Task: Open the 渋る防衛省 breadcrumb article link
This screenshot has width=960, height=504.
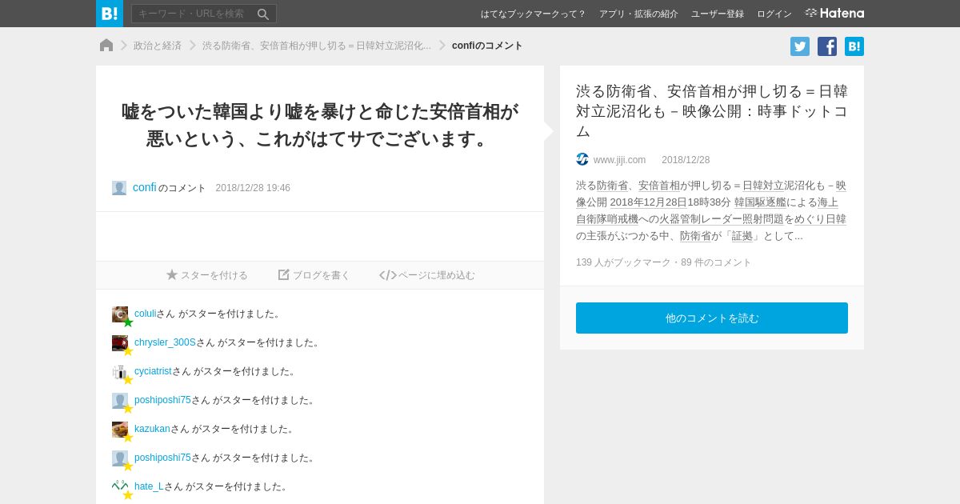Action: [x=317, y=46]
